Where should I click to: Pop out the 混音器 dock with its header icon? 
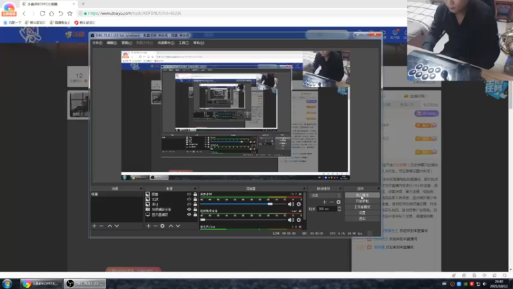pyautogui.click(x=304, y=189)
